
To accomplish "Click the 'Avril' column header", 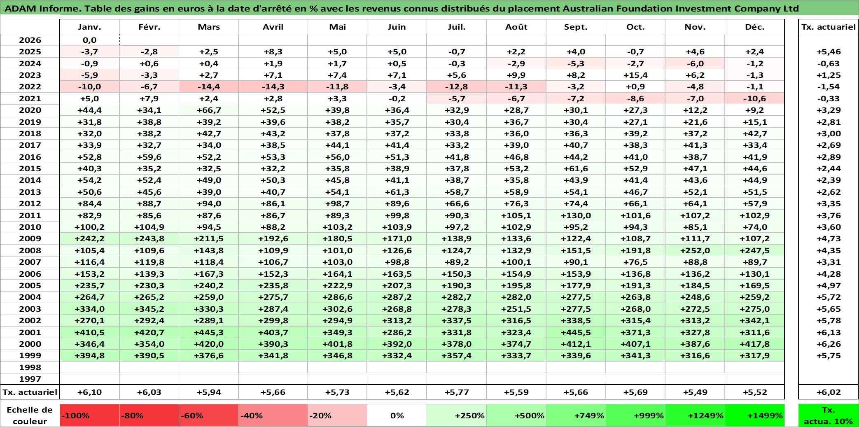I will 273,27.
